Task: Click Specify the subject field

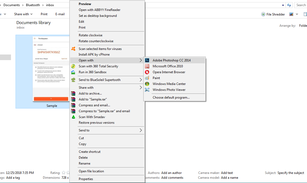Action: pos(291,173)
